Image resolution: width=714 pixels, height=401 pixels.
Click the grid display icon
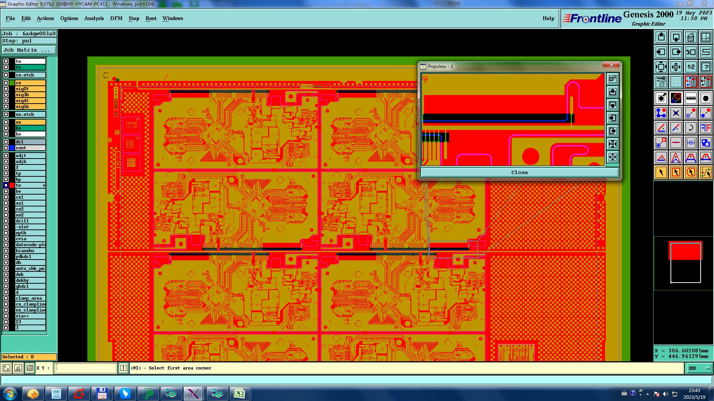(676, 82)
